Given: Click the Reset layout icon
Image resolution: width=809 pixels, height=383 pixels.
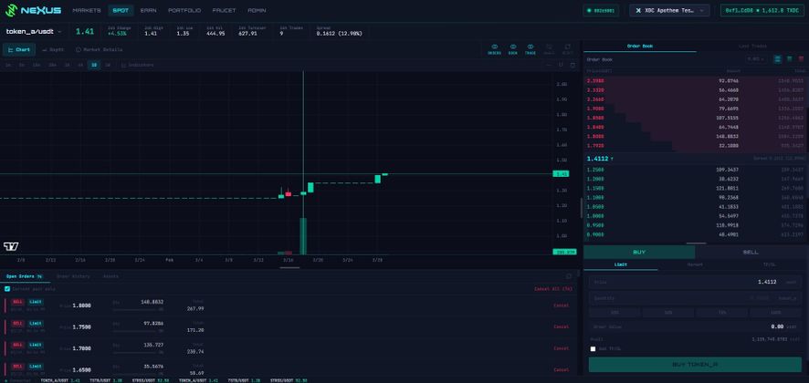Looking at the screenshot, I should (568, 49).
